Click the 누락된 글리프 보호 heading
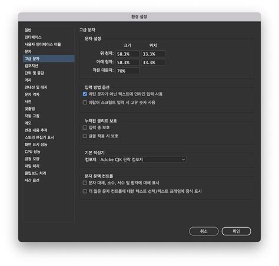 click(101, 121)
